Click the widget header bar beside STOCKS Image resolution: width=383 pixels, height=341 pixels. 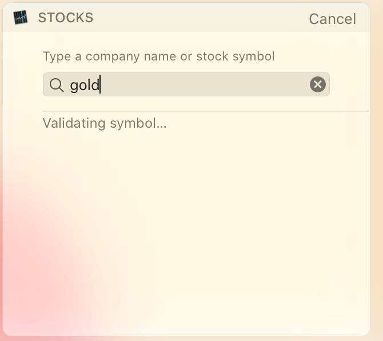(200, 18)
